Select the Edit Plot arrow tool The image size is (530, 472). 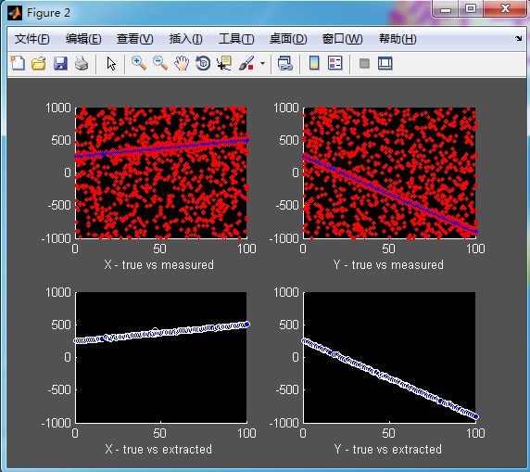[111, 64]
